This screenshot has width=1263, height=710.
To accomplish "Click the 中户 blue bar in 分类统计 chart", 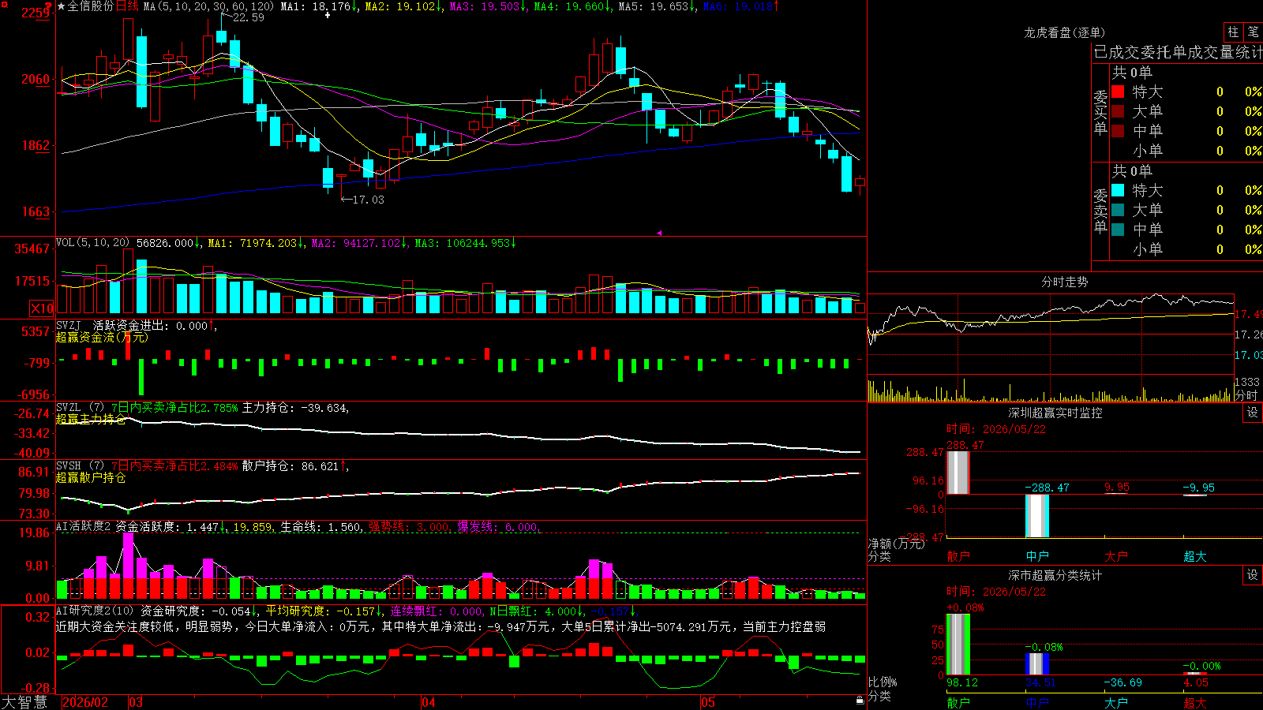I will [1037, 663].
